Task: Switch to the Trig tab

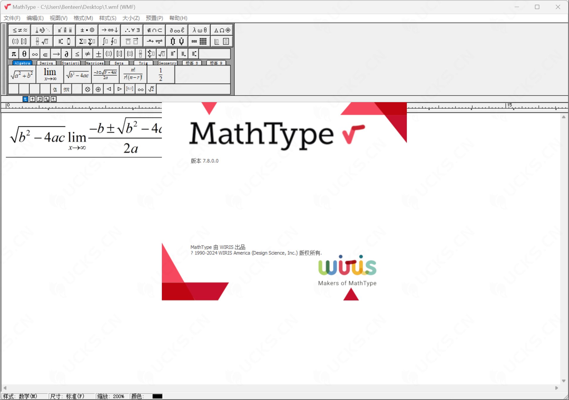Action: [x=143, y=63]
